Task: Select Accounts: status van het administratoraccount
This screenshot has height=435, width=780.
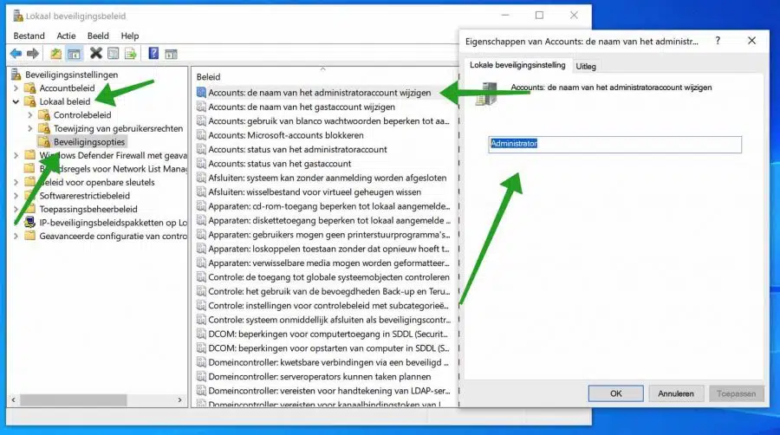Action: pos(297,149)
